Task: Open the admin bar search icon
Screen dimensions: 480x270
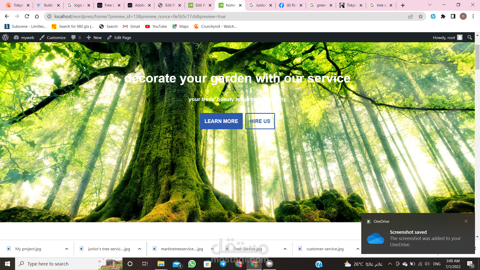Action: point(469,37)
